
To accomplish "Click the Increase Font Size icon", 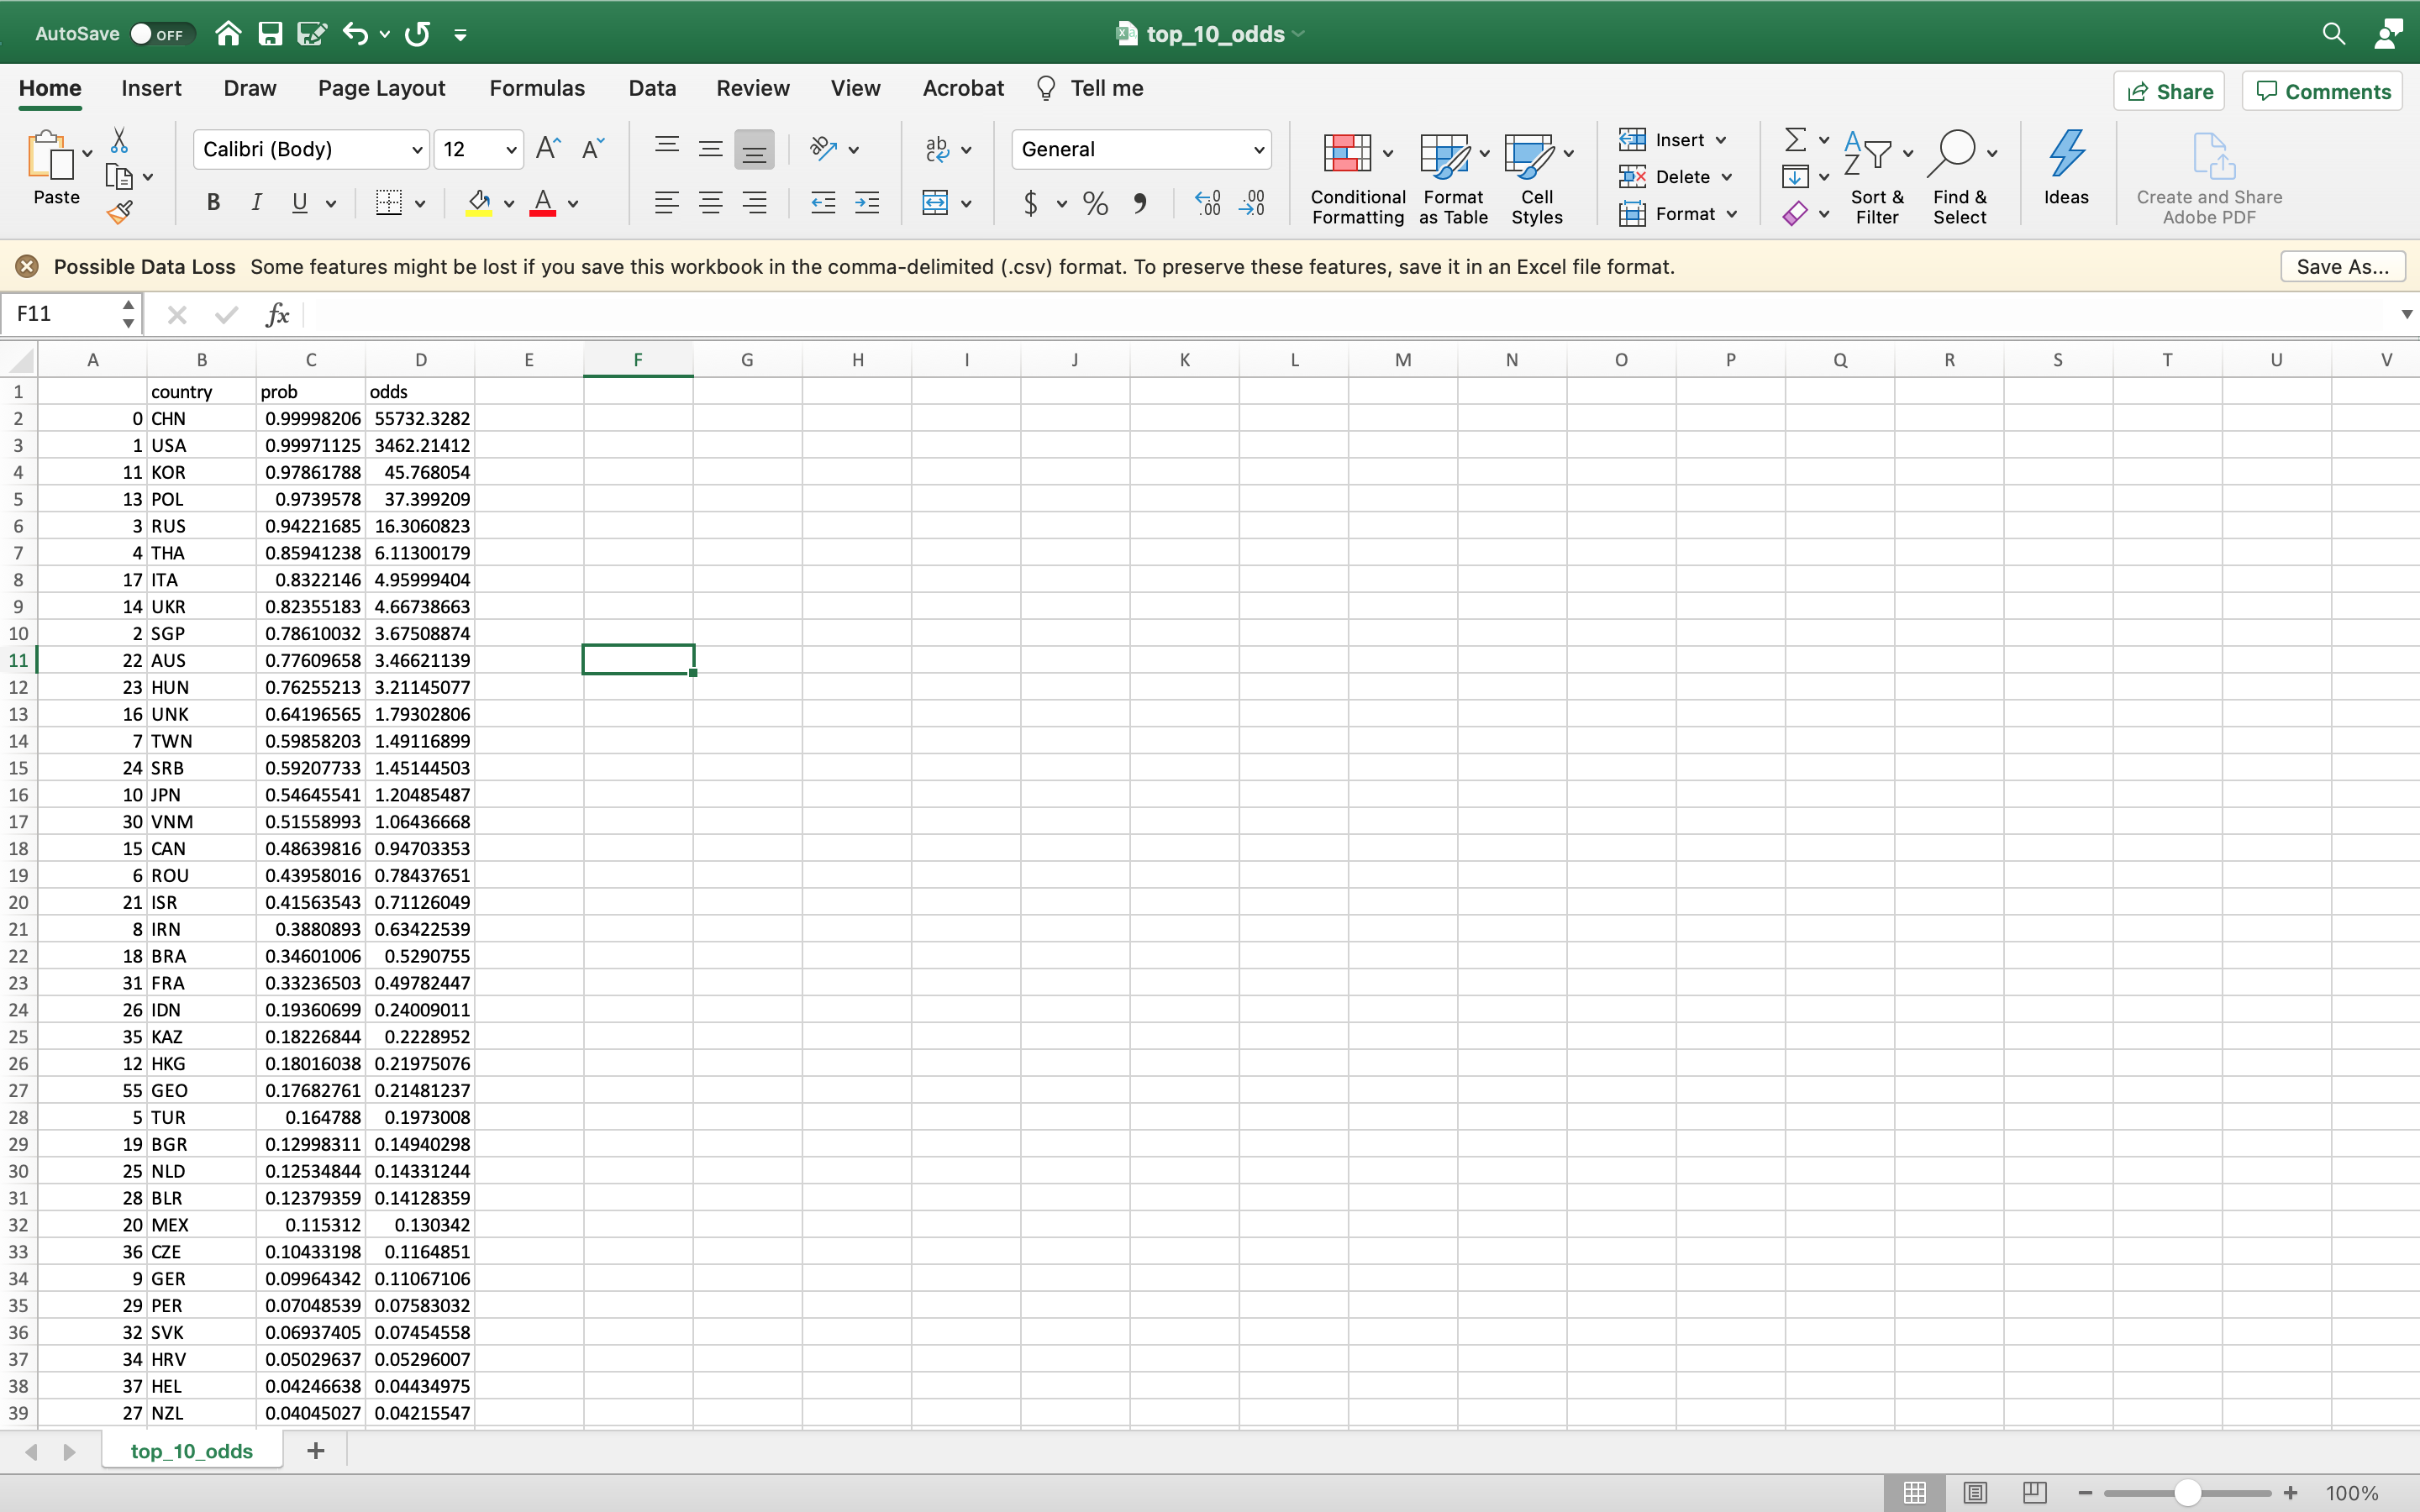I will (548, 149).
